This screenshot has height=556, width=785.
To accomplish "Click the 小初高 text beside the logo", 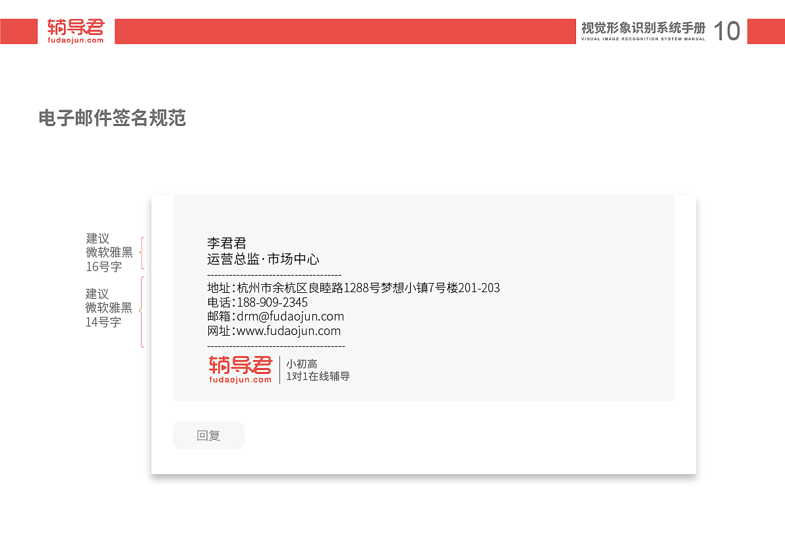I will click(x=302, y=364).
